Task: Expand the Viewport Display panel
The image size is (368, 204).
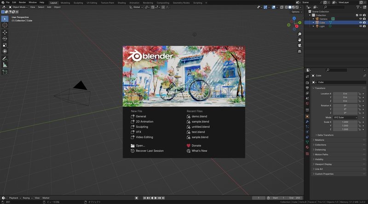Action: tap(323, 164)
